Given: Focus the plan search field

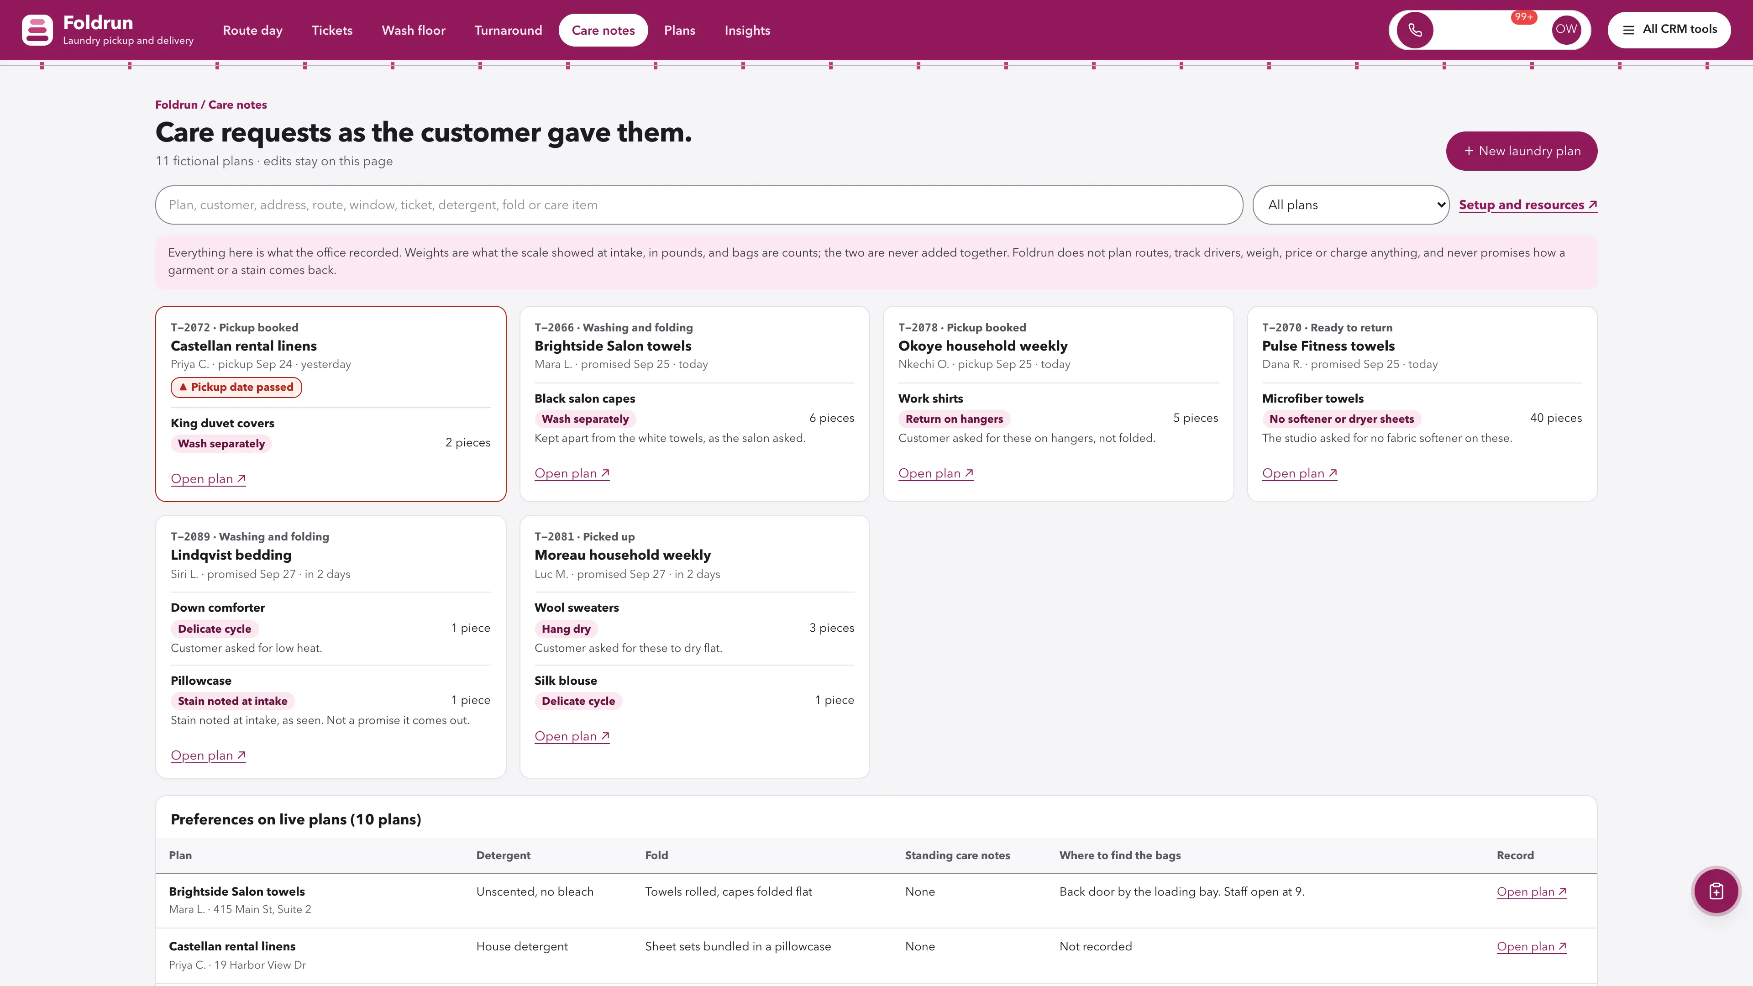Looking at the screenshot, I should click(699, 205).
